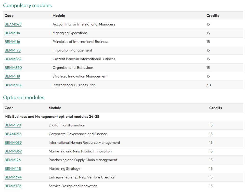
Task: Open the BEMM190 optional module link
Action: (13, 125)
